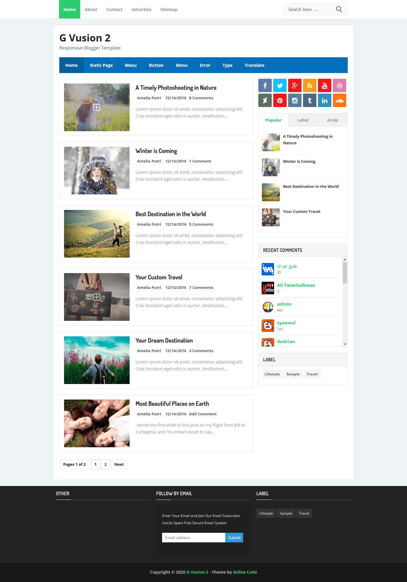The width and height of the screenshot is (407, 582).
Task: Open '8 Comments' link on first post
Action: (201, 98)
